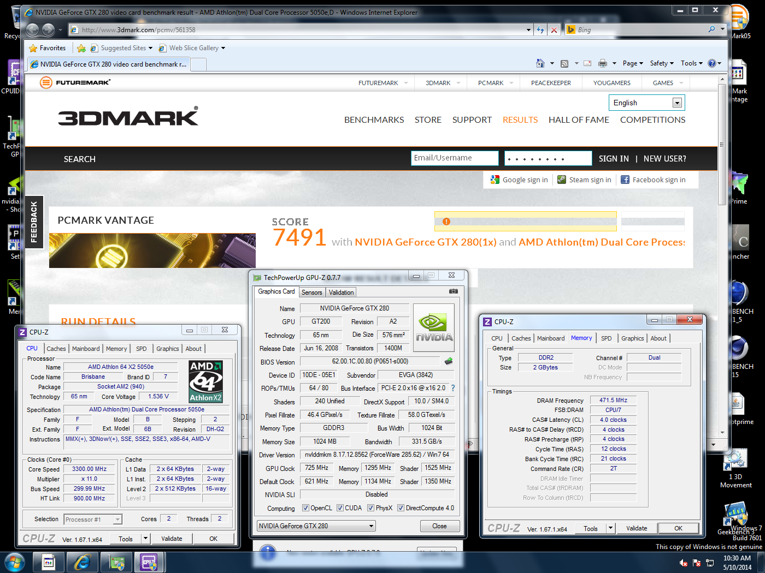Click the NVIDIA logo in GPU-Z
This screenshot has height=573, width=765.
click(434, 327)
